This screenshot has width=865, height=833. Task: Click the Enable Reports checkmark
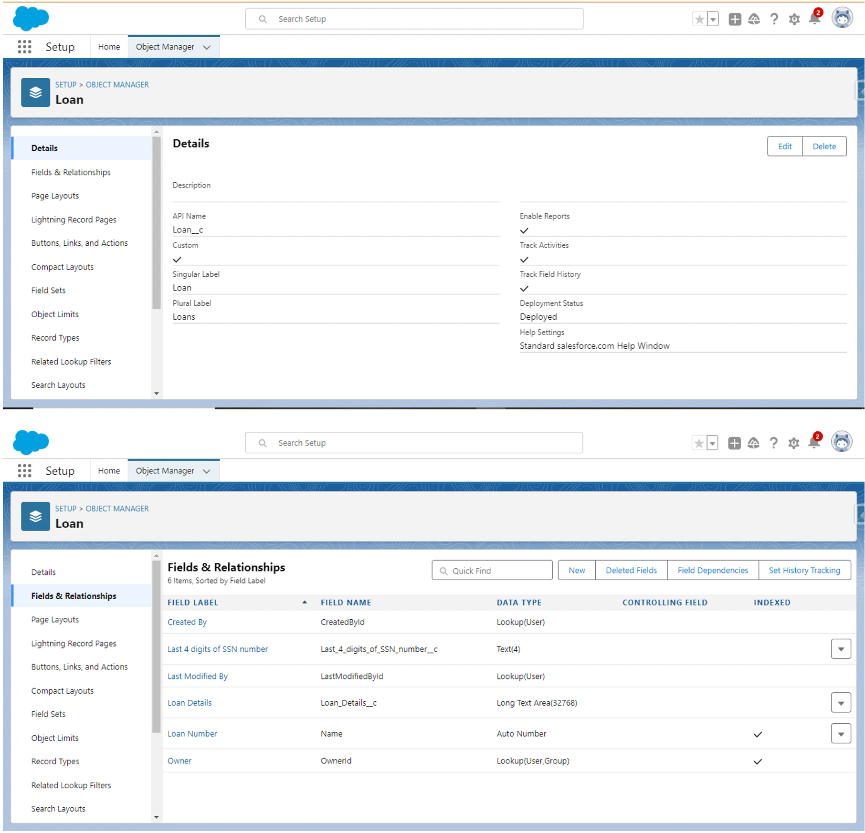tap(524, 230)
